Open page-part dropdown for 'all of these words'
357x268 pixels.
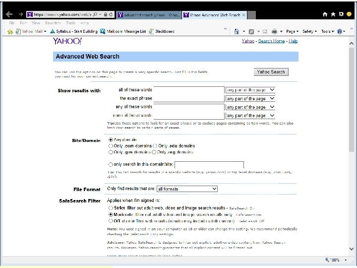coord(250,90)
